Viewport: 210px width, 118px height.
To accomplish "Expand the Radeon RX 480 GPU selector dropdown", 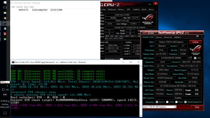I will click(175, 107).
